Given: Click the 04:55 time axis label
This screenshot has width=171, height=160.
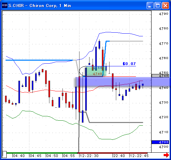Looking at the screenshot, I should pos(69,156).
